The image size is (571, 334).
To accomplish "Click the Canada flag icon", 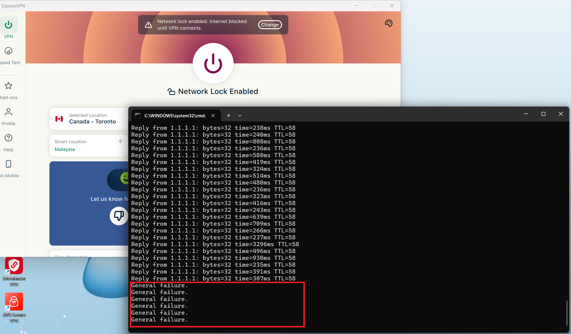I will coord(59,119).
